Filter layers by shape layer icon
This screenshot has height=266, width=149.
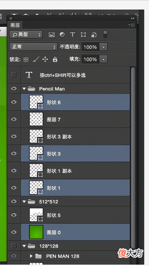pyautogui.click(x=83, y=34)
